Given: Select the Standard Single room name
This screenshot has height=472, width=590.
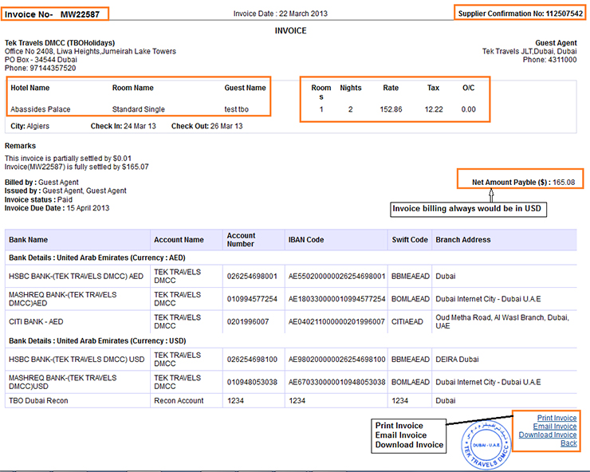Looking at the screenshot, I should pos(138,109).
